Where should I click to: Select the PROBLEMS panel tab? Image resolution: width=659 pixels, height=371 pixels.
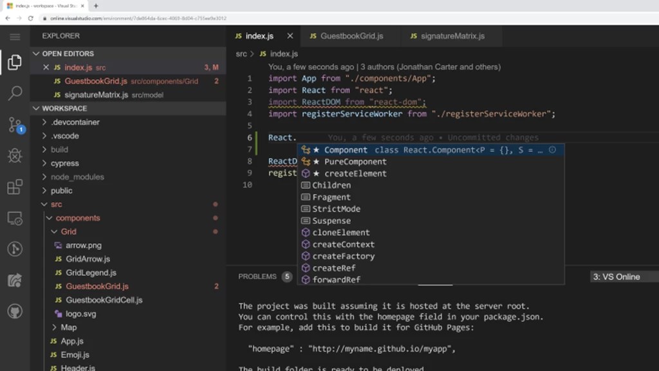(x=257, y=276)
